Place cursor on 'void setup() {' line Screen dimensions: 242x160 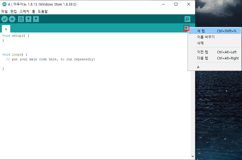point(16,36)
